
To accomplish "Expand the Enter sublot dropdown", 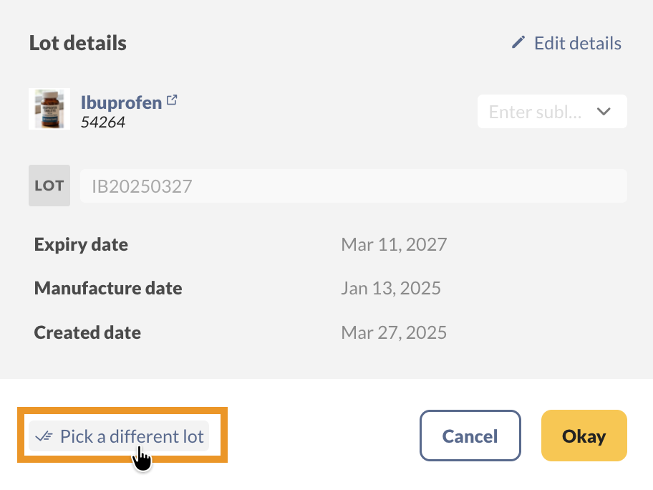I will click(551, 112).
